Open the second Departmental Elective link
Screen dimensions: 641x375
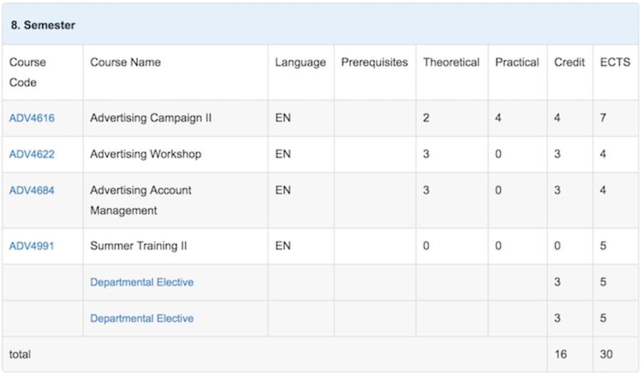point(142,318)
